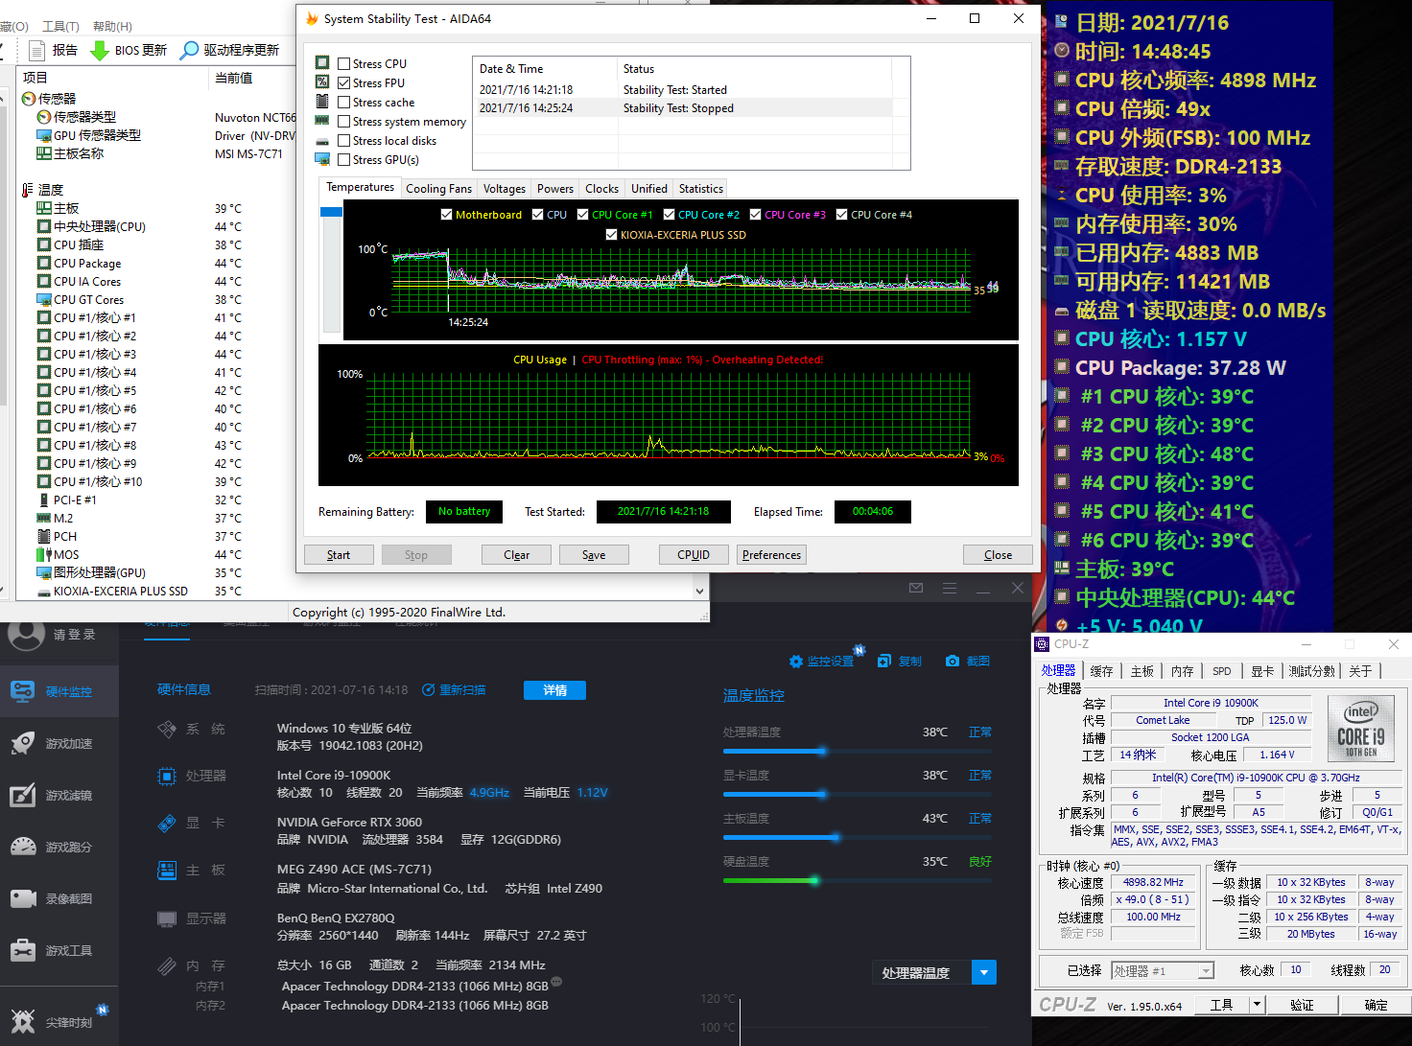Click the Start button in stability test
The image size is (1412, 1046).
tap(339, 555)
